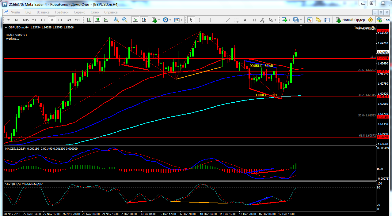This screenshot has width=392, height=216.
Task: Open the Navigator window star-folder icon
Action: tap(318, 20)
